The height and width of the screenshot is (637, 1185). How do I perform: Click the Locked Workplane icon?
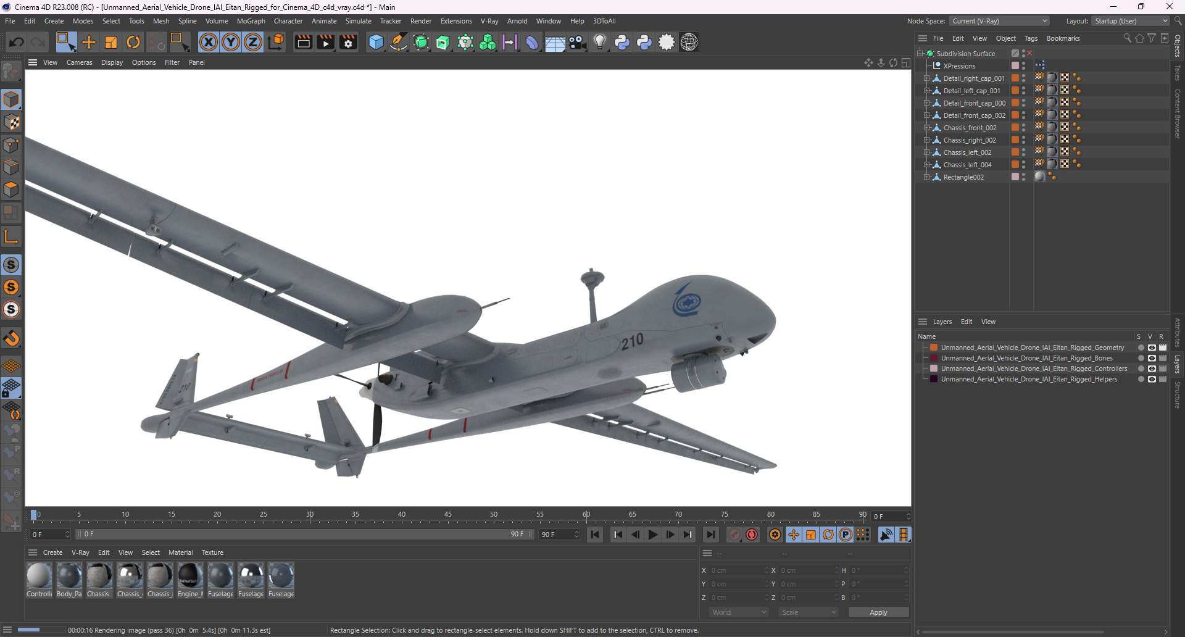click(12, 388)
